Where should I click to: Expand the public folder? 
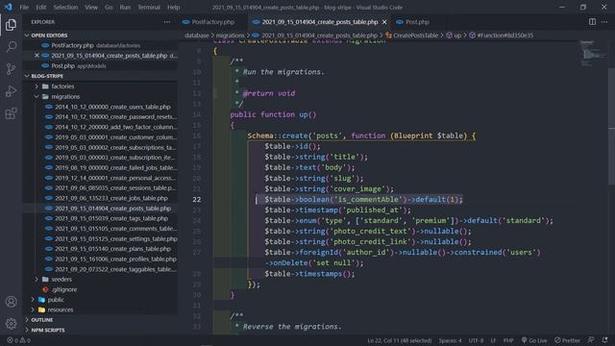click(x=56, y=300)
